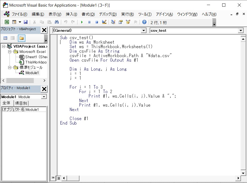Viewport: 247px width, 183px height.
Task: Run the Sub with the green play icon
Action: pyautogui.click(x=82, y=22)
